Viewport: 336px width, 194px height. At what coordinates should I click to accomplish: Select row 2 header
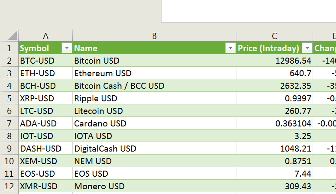(x=9, y=61)
